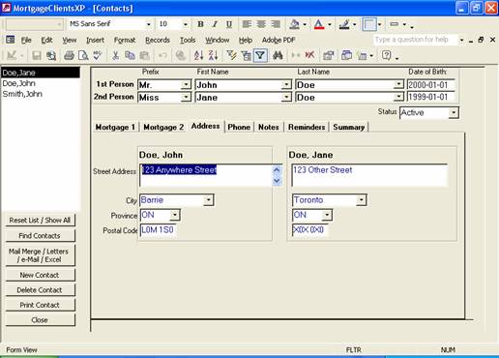Click the New Contact button
Screen dimensions: 499x358
pos(40,275)
